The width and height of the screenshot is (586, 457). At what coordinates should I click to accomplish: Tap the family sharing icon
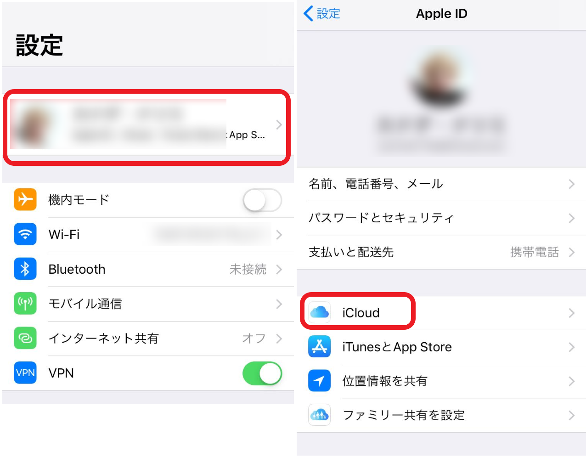[x=320, y=415]
